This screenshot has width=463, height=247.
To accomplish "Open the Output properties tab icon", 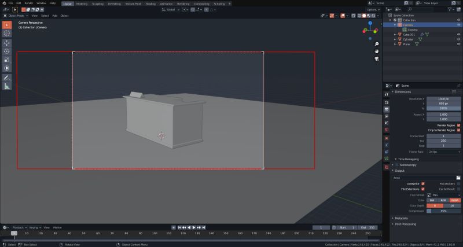I will (x=387, y=109).
